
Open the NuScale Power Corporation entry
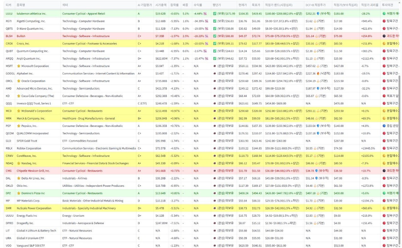point(34,208)
